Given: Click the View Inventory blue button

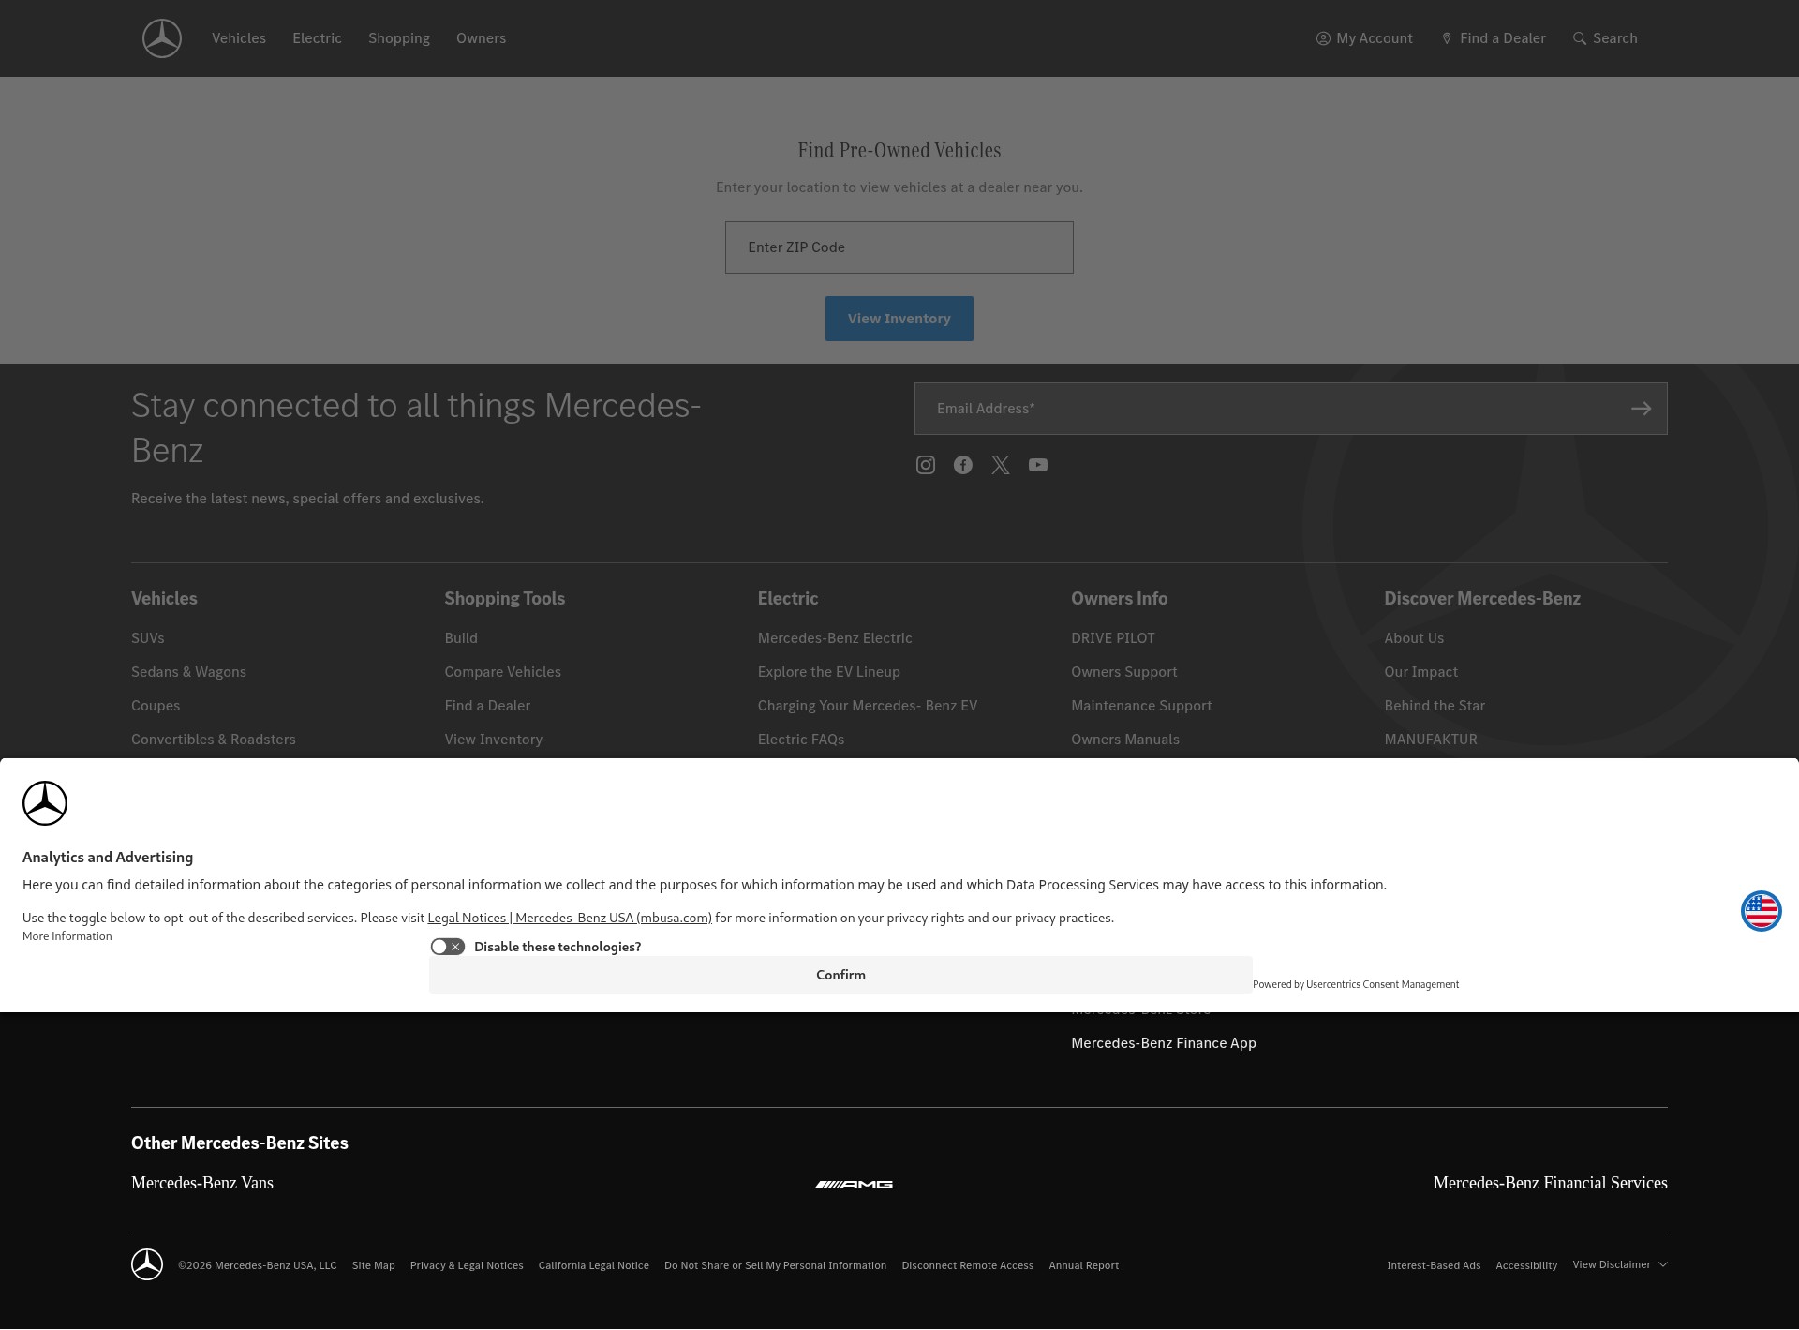Looking at the screenshot, I should (x=899, y=319).
